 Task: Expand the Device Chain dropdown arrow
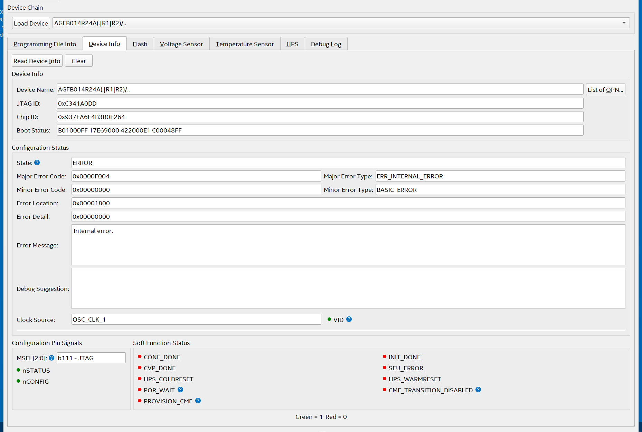[x=624, y=23]
